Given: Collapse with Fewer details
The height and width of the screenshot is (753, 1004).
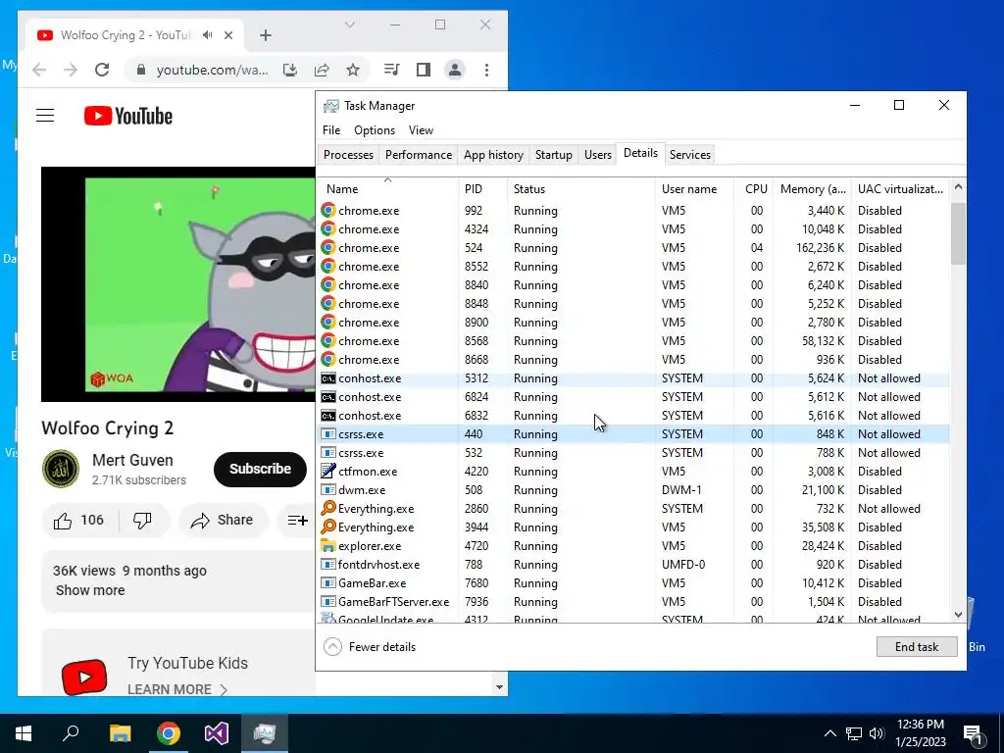Looking at the screenshot, I should (x=370, y=647).
